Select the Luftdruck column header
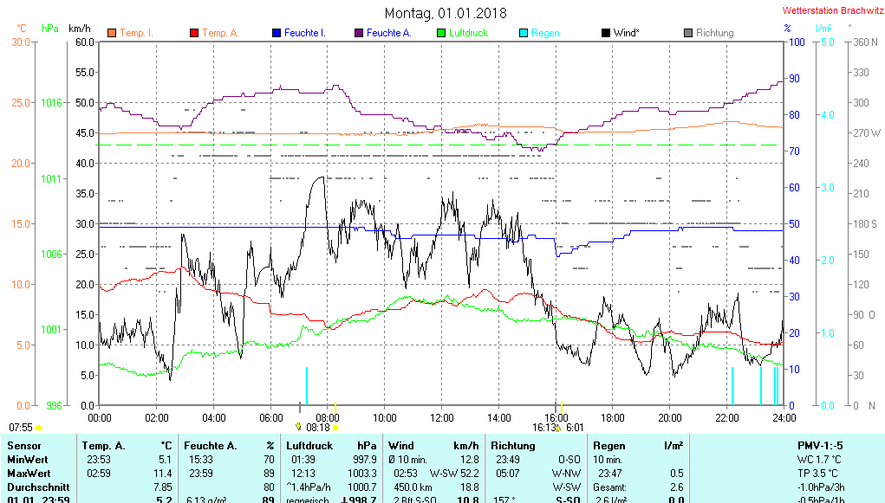885x503 pixels. pyautogui.click(x=309, y=446)
